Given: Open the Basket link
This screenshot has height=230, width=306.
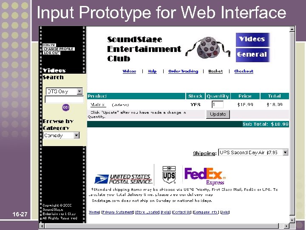Looking at the screenshot, I should pos(215,71).
